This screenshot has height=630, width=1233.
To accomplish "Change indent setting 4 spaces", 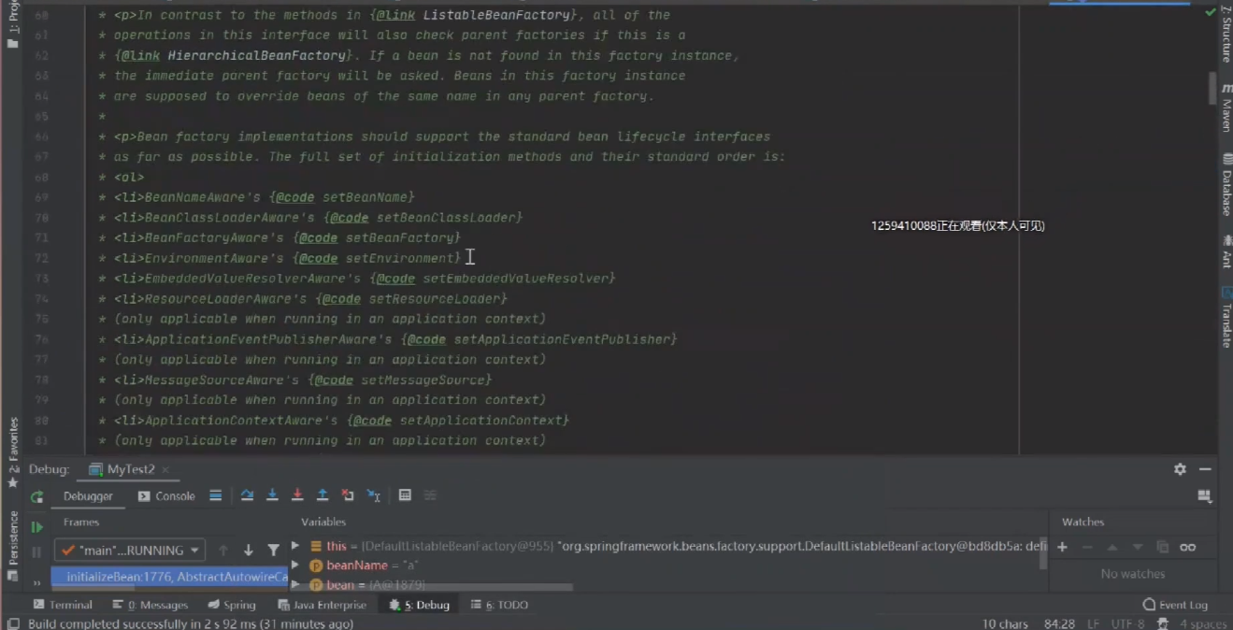I will (1203, 623).
